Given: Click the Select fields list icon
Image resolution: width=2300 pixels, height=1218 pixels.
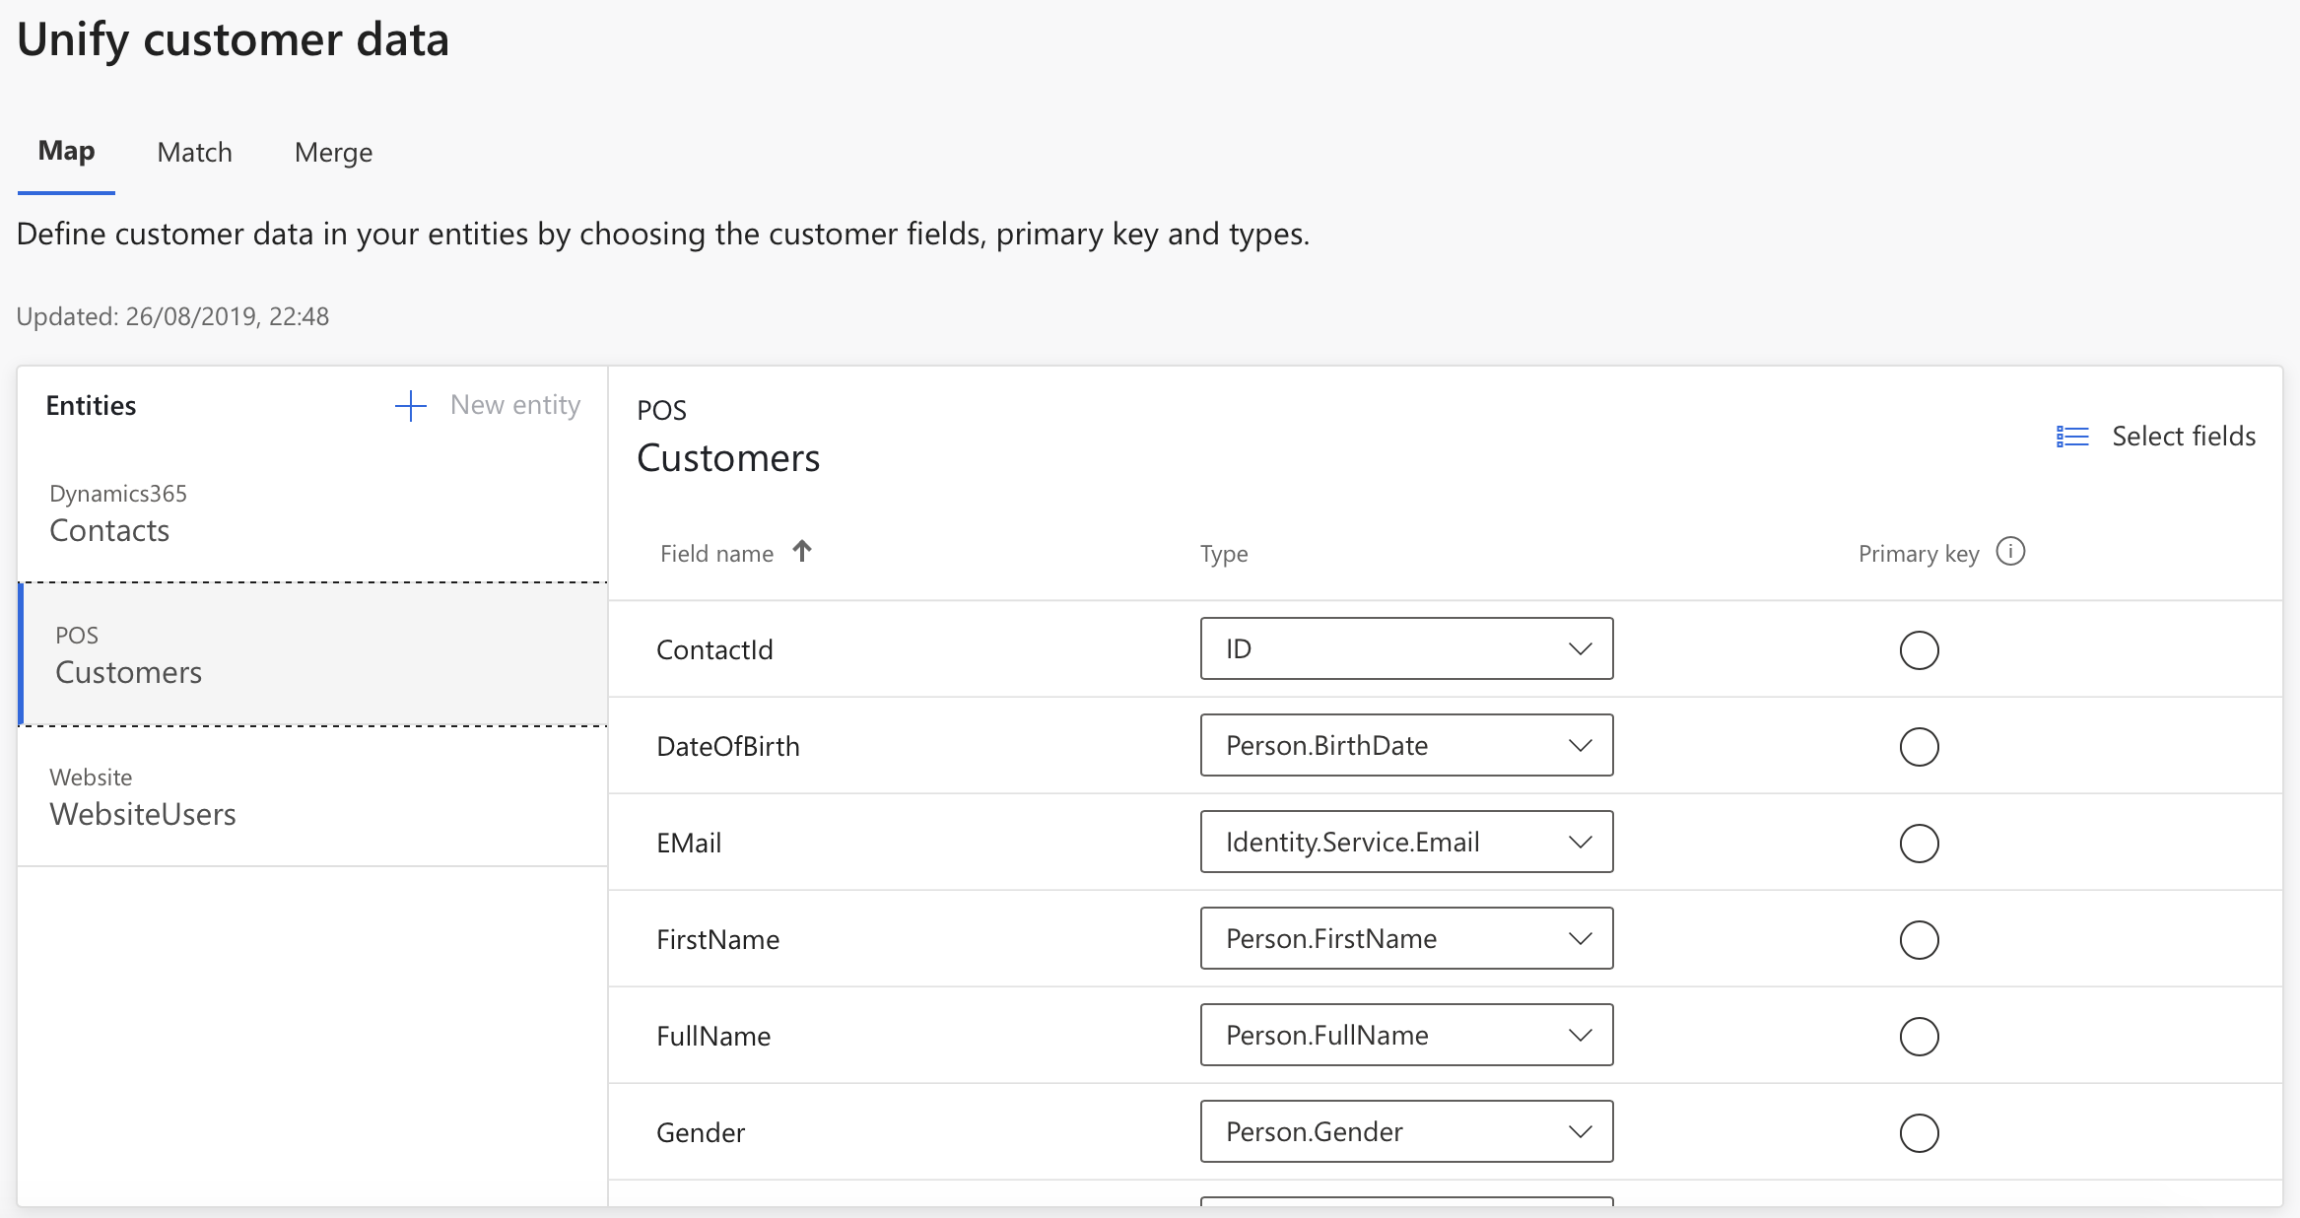Looking at the screenshot, I should click(2072, 437).
